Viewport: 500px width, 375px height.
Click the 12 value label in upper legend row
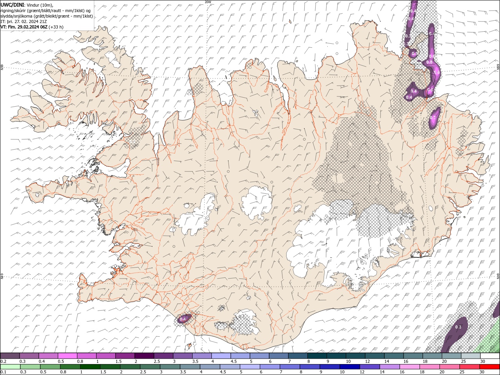(368, 361)
